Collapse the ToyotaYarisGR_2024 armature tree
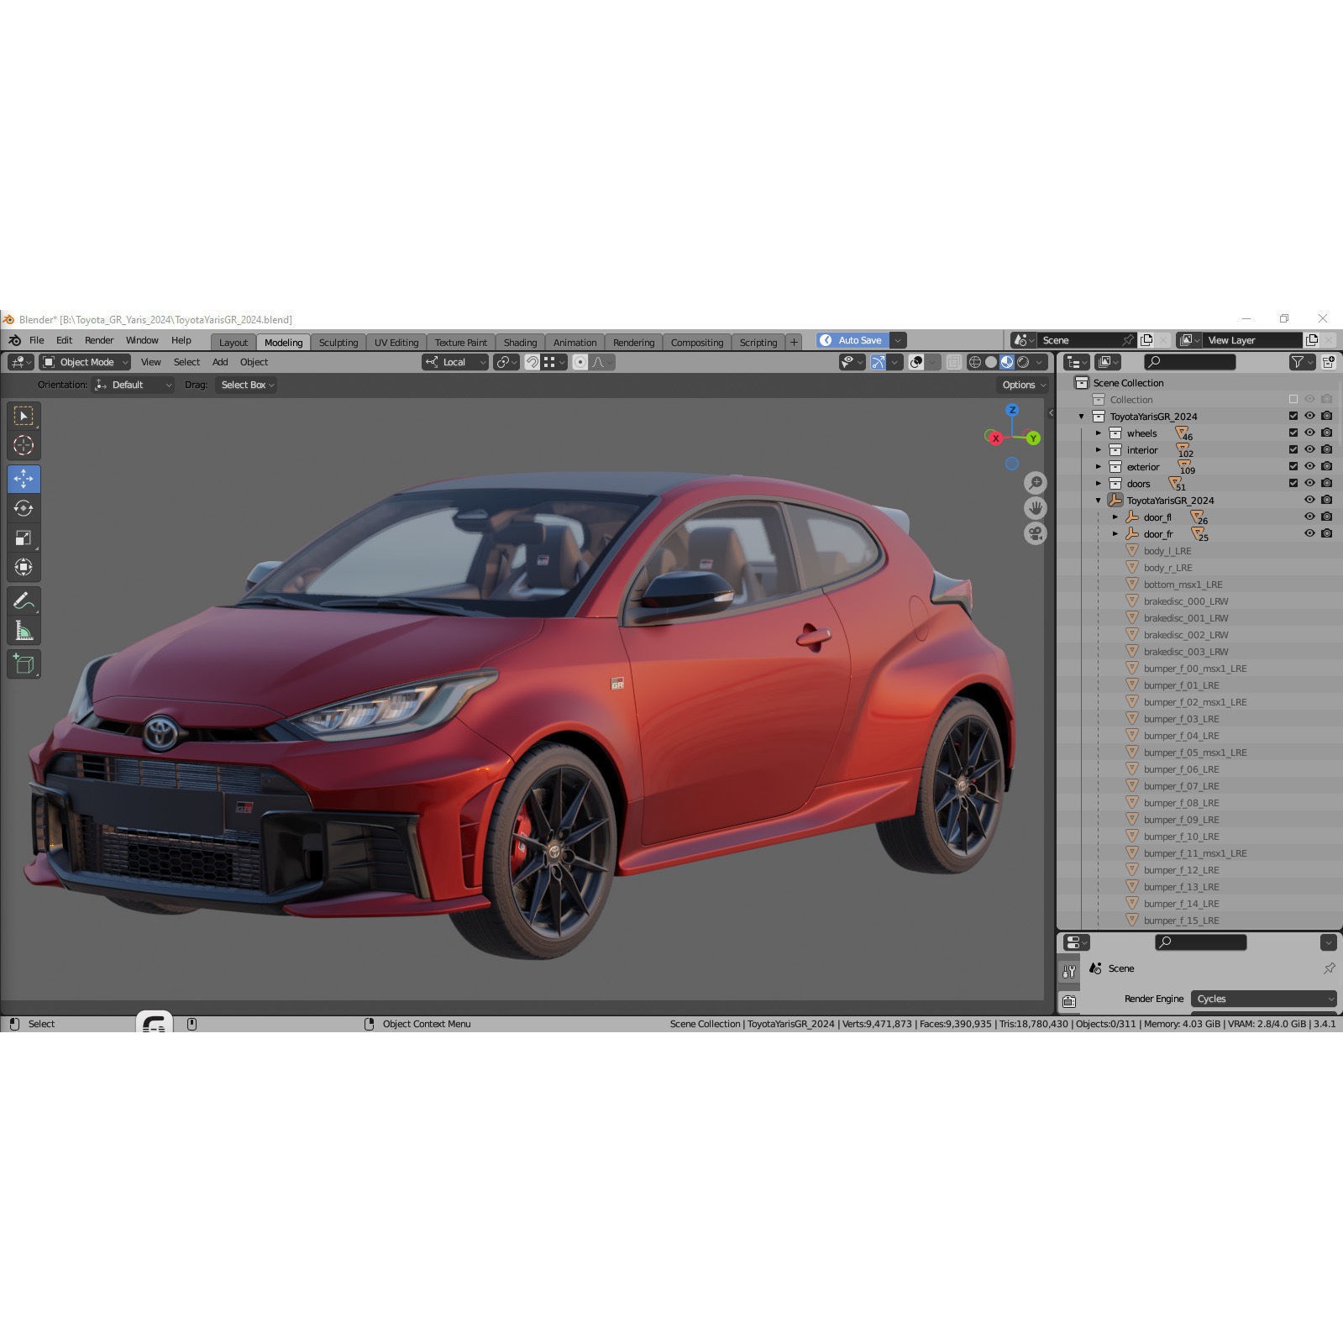 pyautogui.click(x=1098, y=501)
